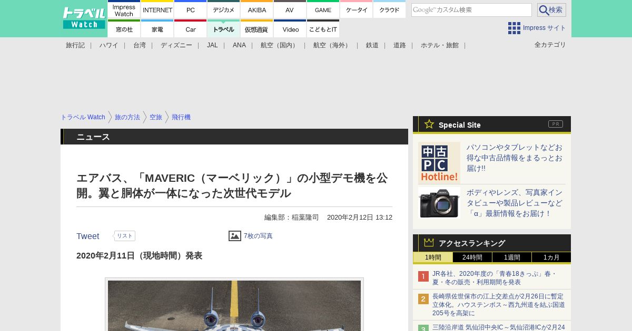The height and width of the screenshot is (331, 632).
Task: Open the ディズニー category menu
Action: tap(176, 45)
